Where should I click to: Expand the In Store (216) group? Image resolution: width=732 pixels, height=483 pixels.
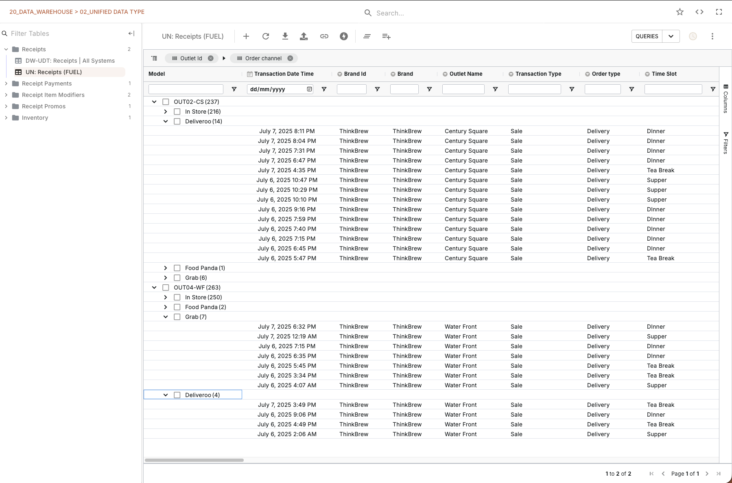[x=166, y=112]
